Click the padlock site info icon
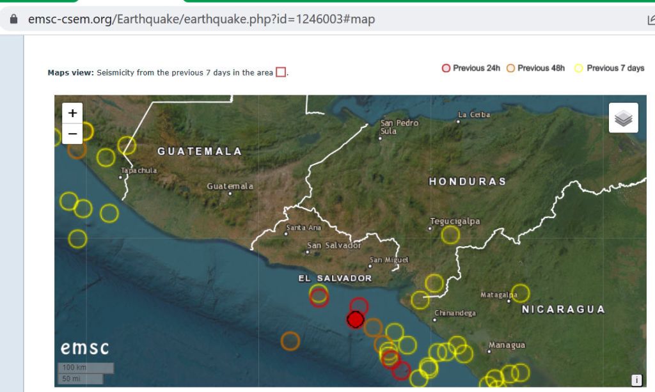The image size is (655, 392). (15, 19)
